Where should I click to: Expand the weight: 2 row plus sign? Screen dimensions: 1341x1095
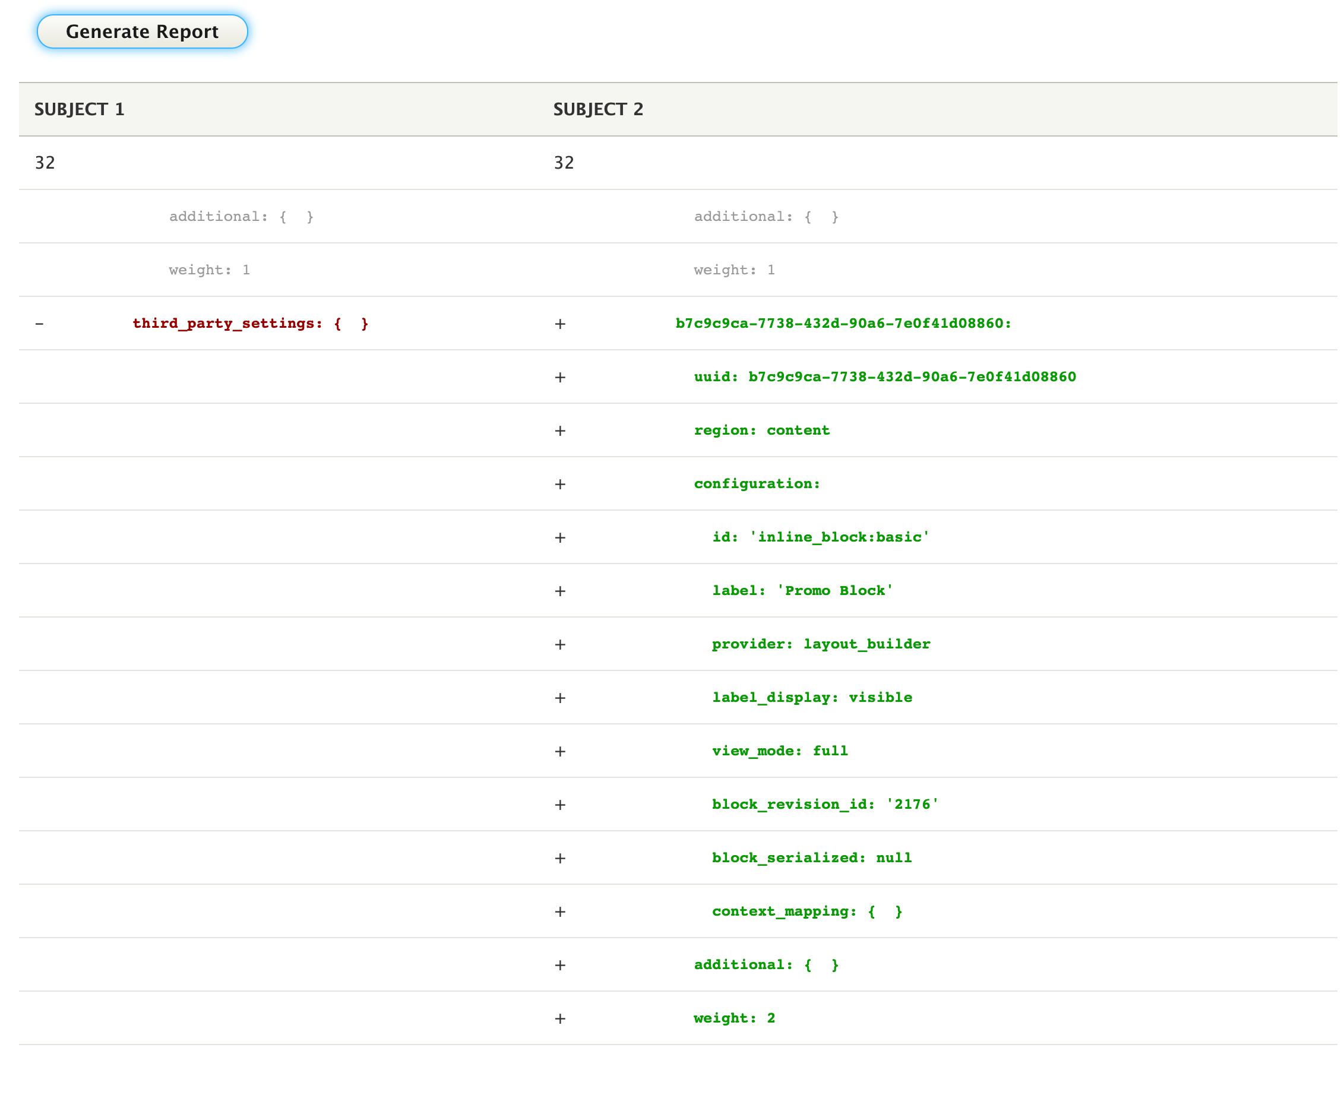click(x=560, y=1017)
